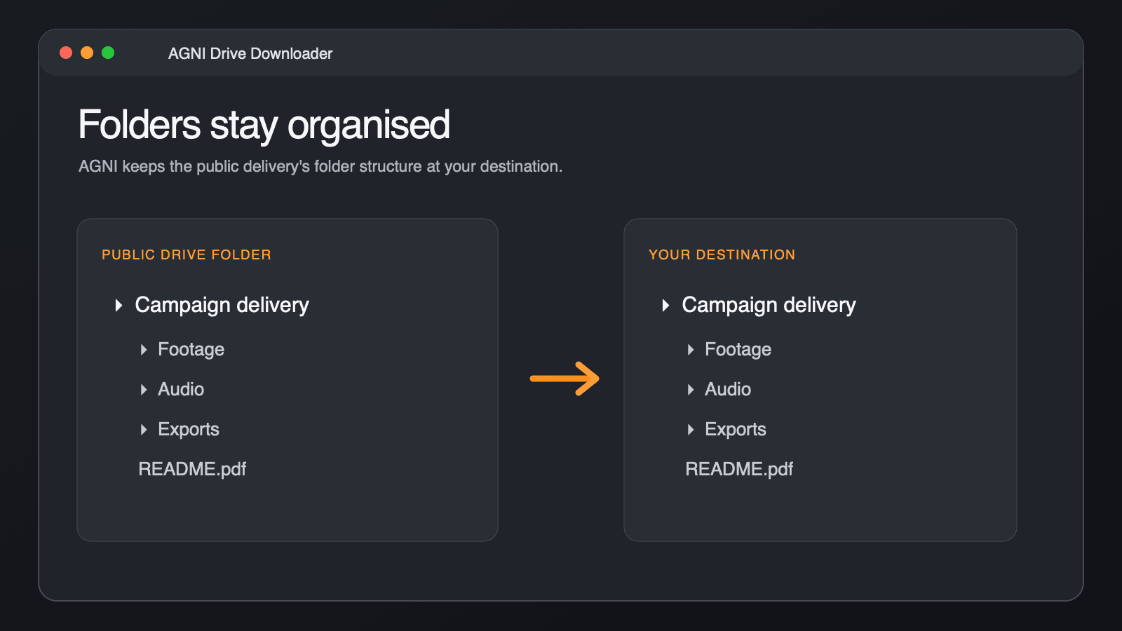
Task: Click Campaign delivery label in Public Drive Folder
Action: click(222, 305)
